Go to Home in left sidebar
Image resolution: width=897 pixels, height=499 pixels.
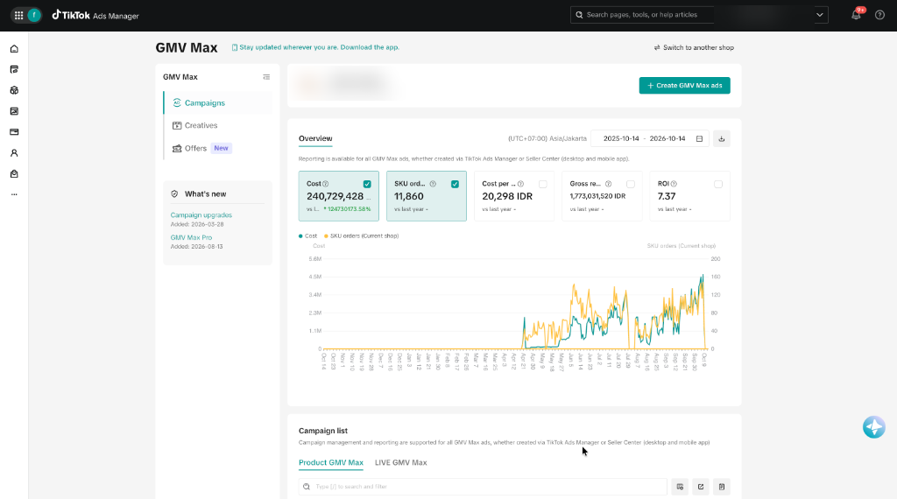[14, 48]
